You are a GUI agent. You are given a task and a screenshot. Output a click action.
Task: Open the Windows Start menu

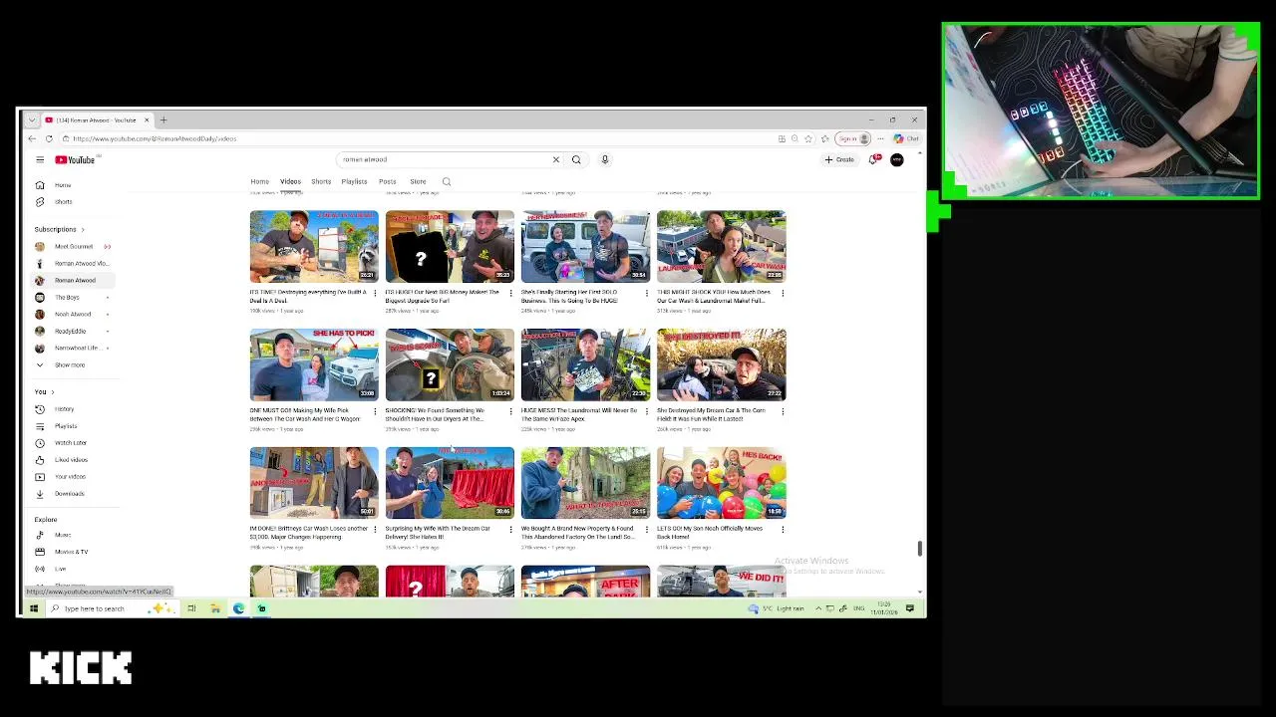coord(34,608)
